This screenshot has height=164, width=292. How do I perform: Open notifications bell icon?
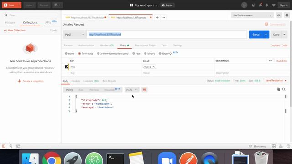click(x=266, y=5)
